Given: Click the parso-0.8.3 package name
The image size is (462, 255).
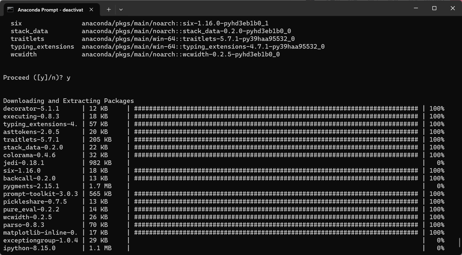Looking at the screenshot, I should coord(24,225).
